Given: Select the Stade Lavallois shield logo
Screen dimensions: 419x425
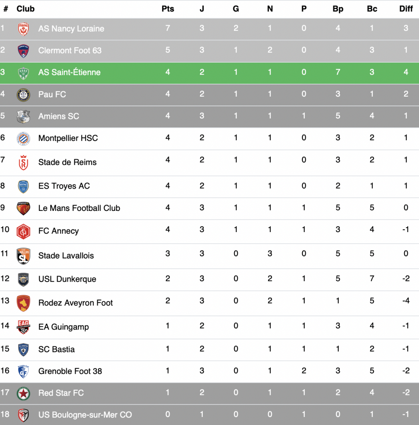Looking at the screenshot, I should [x=23, y=256].
